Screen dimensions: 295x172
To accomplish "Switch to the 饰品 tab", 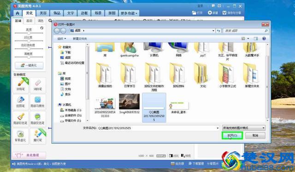I will [57, 13].
